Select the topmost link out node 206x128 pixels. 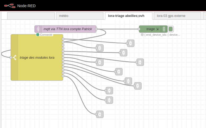[131, 43]
